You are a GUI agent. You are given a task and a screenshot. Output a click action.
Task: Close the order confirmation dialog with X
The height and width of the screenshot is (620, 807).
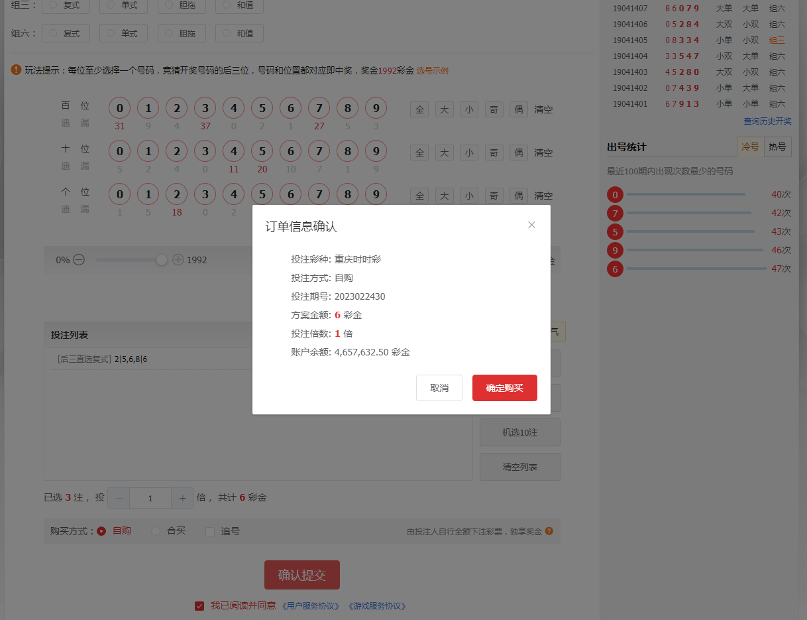coord(531,225)
